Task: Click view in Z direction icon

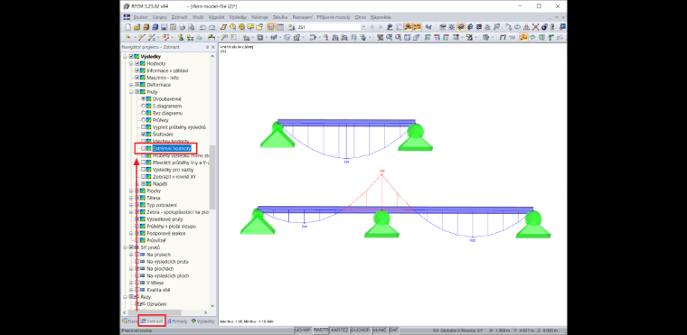Action: coord(446,37)
